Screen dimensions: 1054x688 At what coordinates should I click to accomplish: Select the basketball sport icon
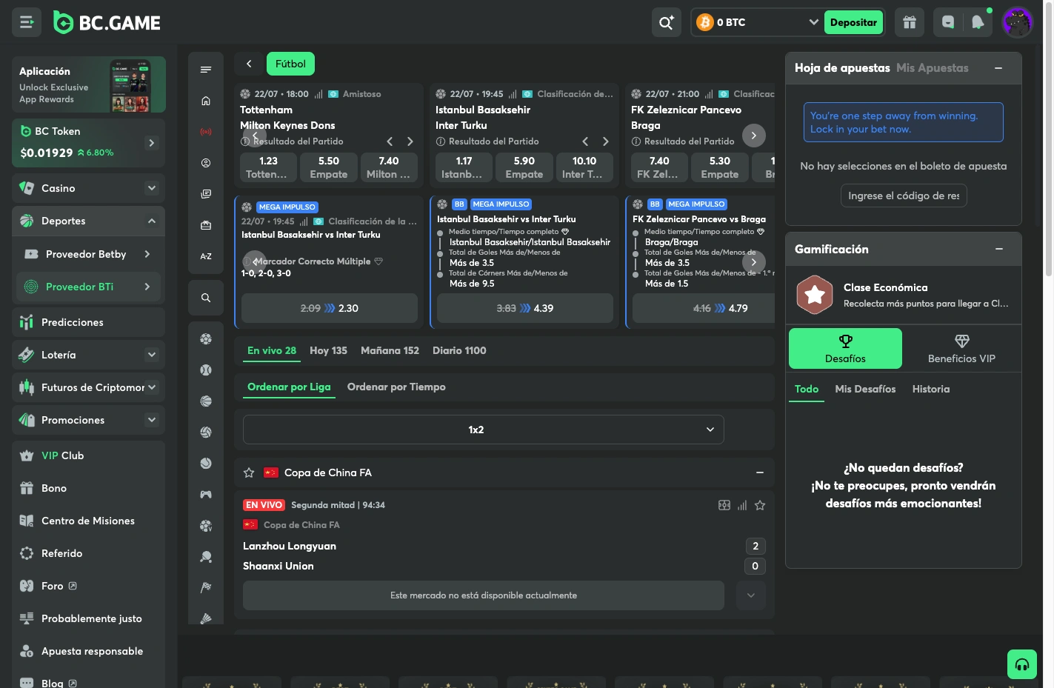206,401
